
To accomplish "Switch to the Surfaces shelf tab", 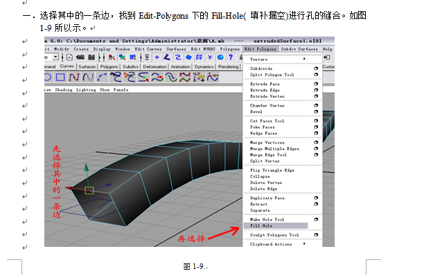I will tap(87, 66).
